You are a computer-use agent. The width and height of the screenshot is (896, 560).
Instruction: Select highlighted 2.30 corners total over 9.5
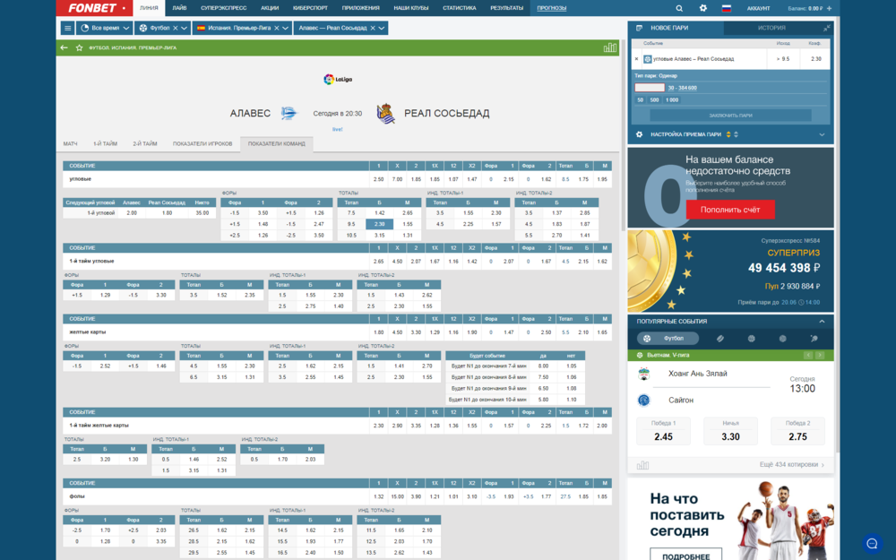379,224
